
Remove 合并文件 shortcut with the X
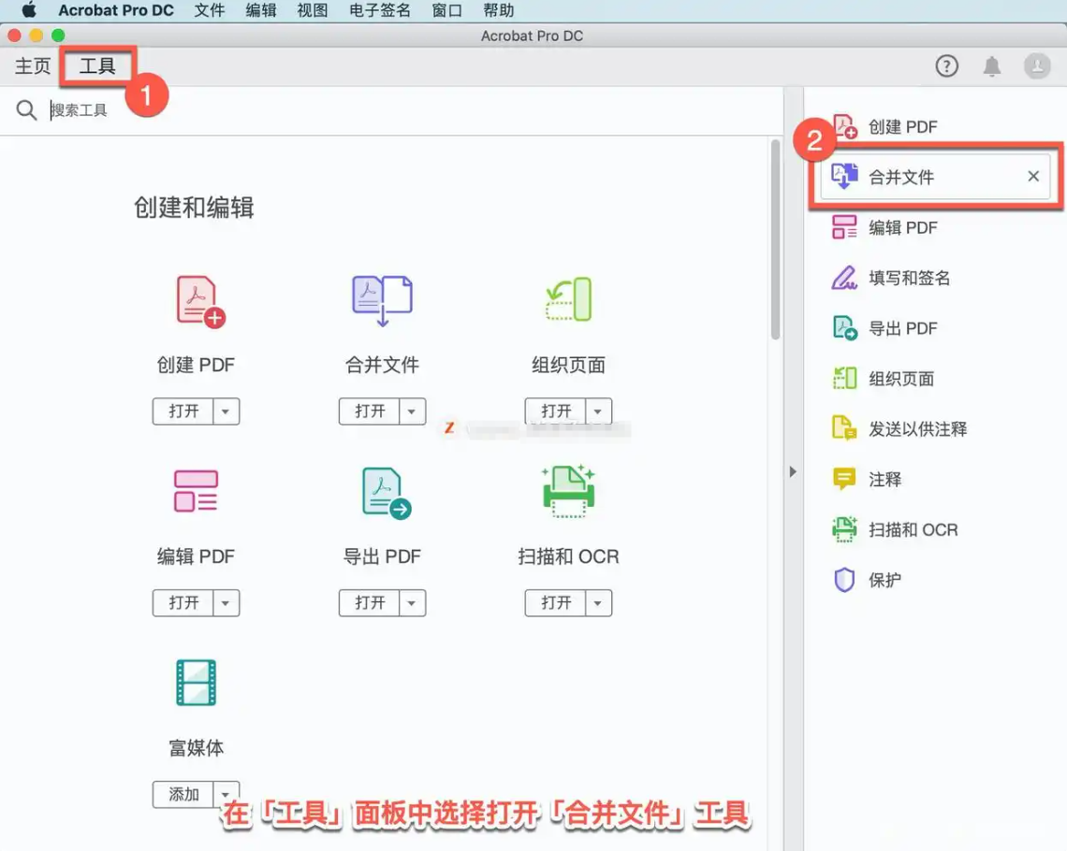1033,176
